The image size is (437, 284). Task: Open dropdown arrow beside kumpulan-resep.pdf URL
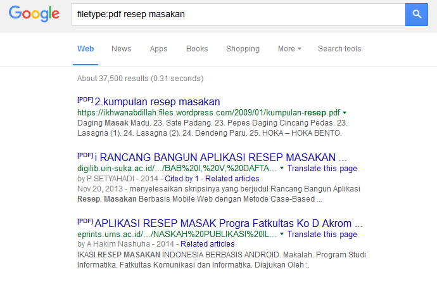(x=345, y=113)
